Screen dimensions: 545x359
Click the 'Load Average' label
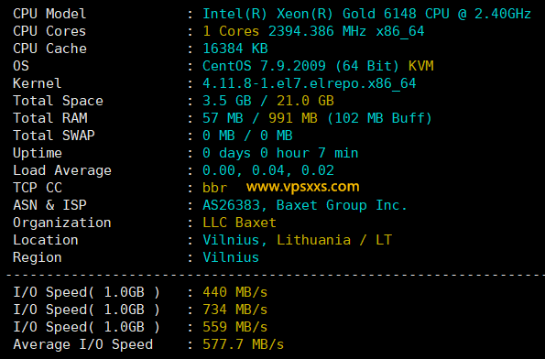(x=62, y=170)
